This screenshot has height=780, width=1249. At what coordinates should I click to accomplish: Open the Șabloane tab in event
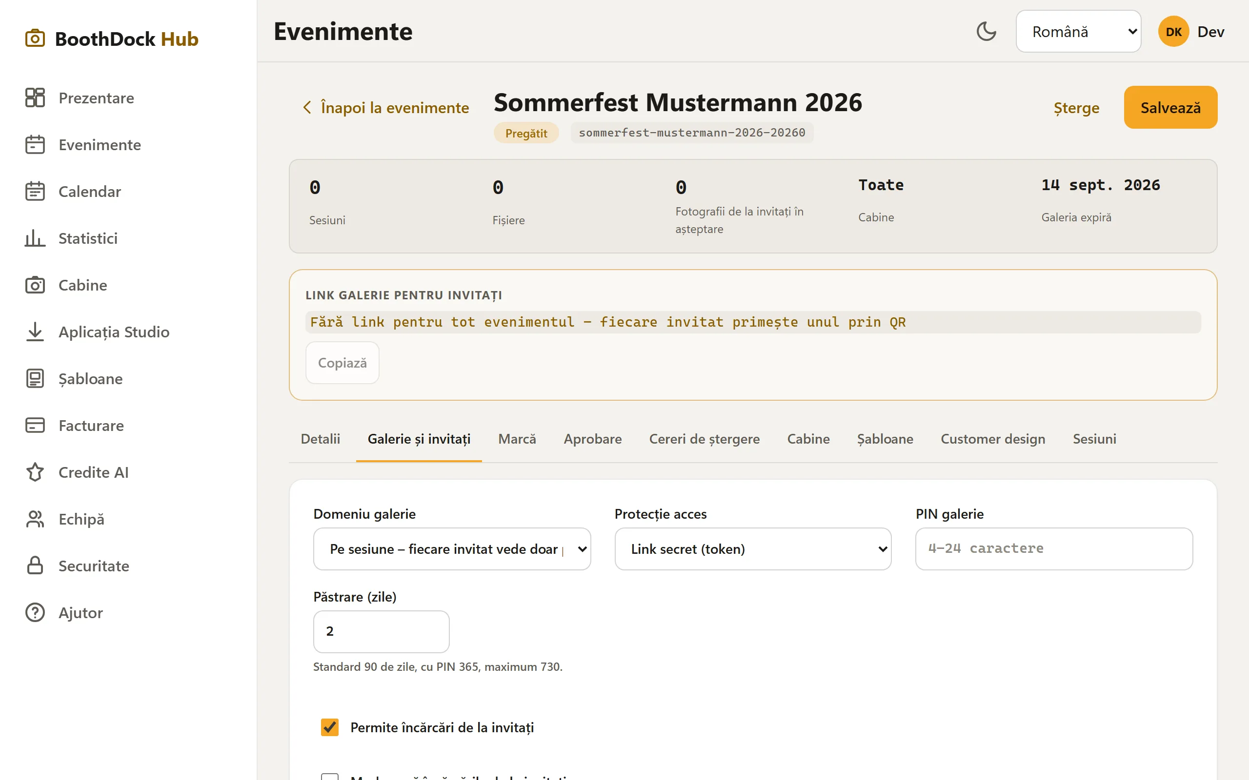tap(885, 439)
